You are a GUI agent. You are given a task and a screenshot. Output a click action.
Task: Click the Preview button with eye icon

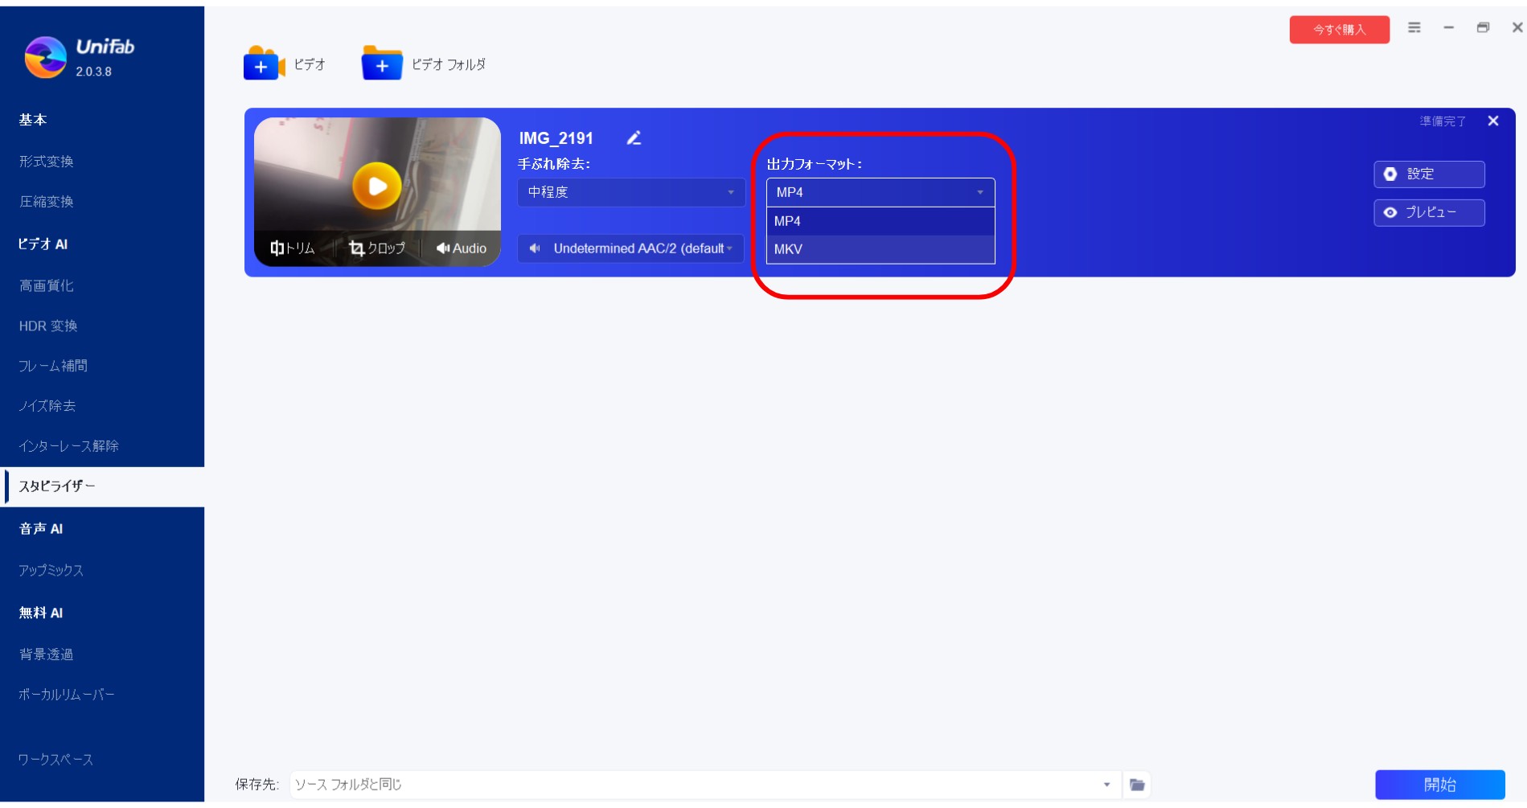pyautogui.click(x=1428, y=213)
